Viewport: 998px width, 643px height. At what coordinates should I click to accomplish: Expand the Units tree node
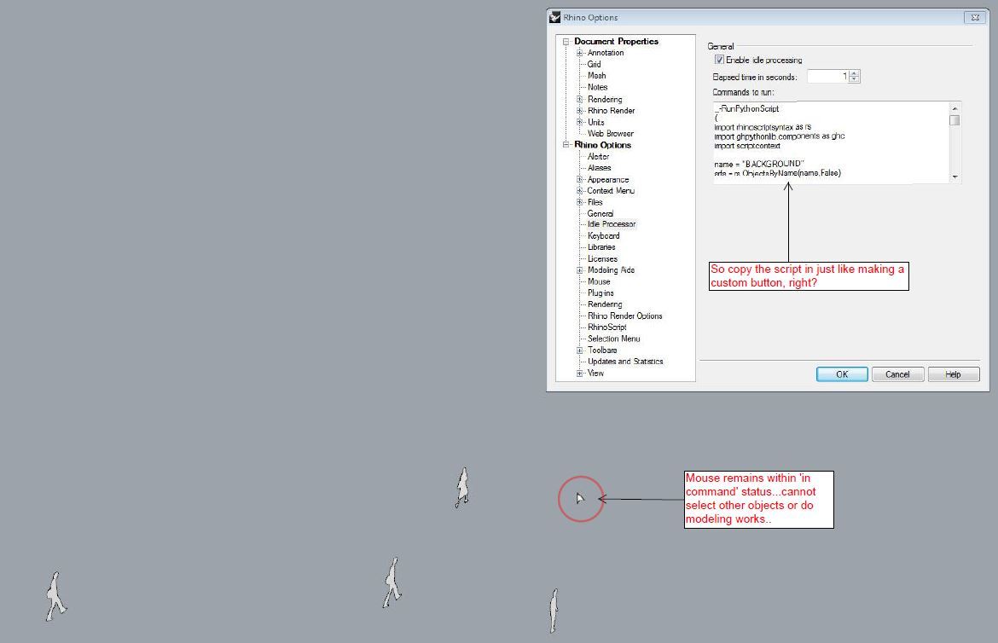coord(580,122)
